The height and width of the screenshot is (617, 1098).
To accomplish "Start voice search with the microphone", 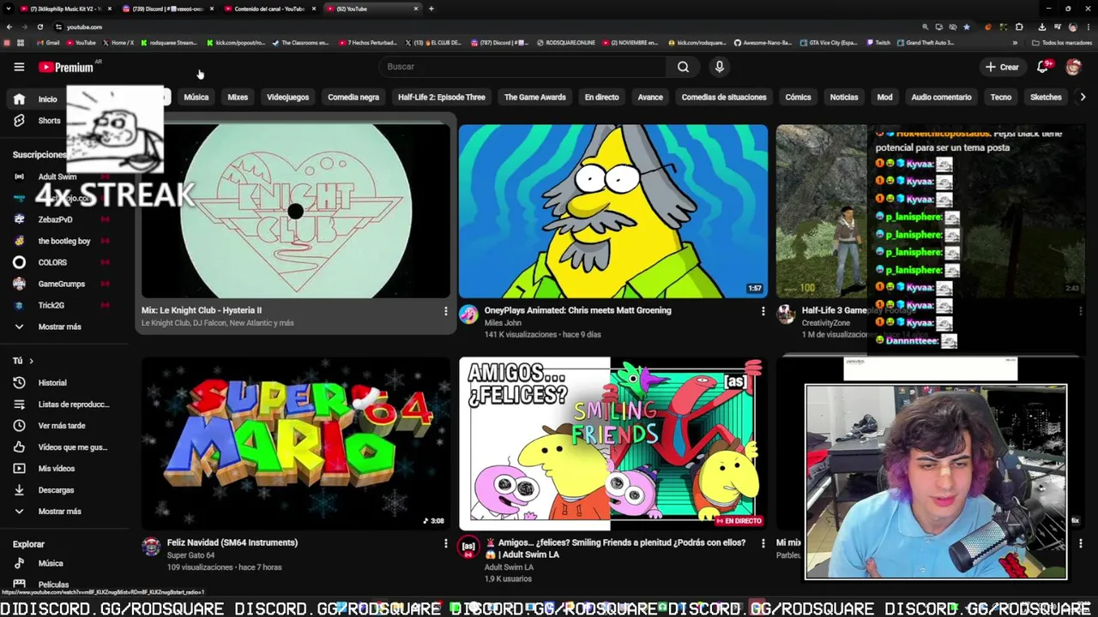I will (x=720, y=67).
